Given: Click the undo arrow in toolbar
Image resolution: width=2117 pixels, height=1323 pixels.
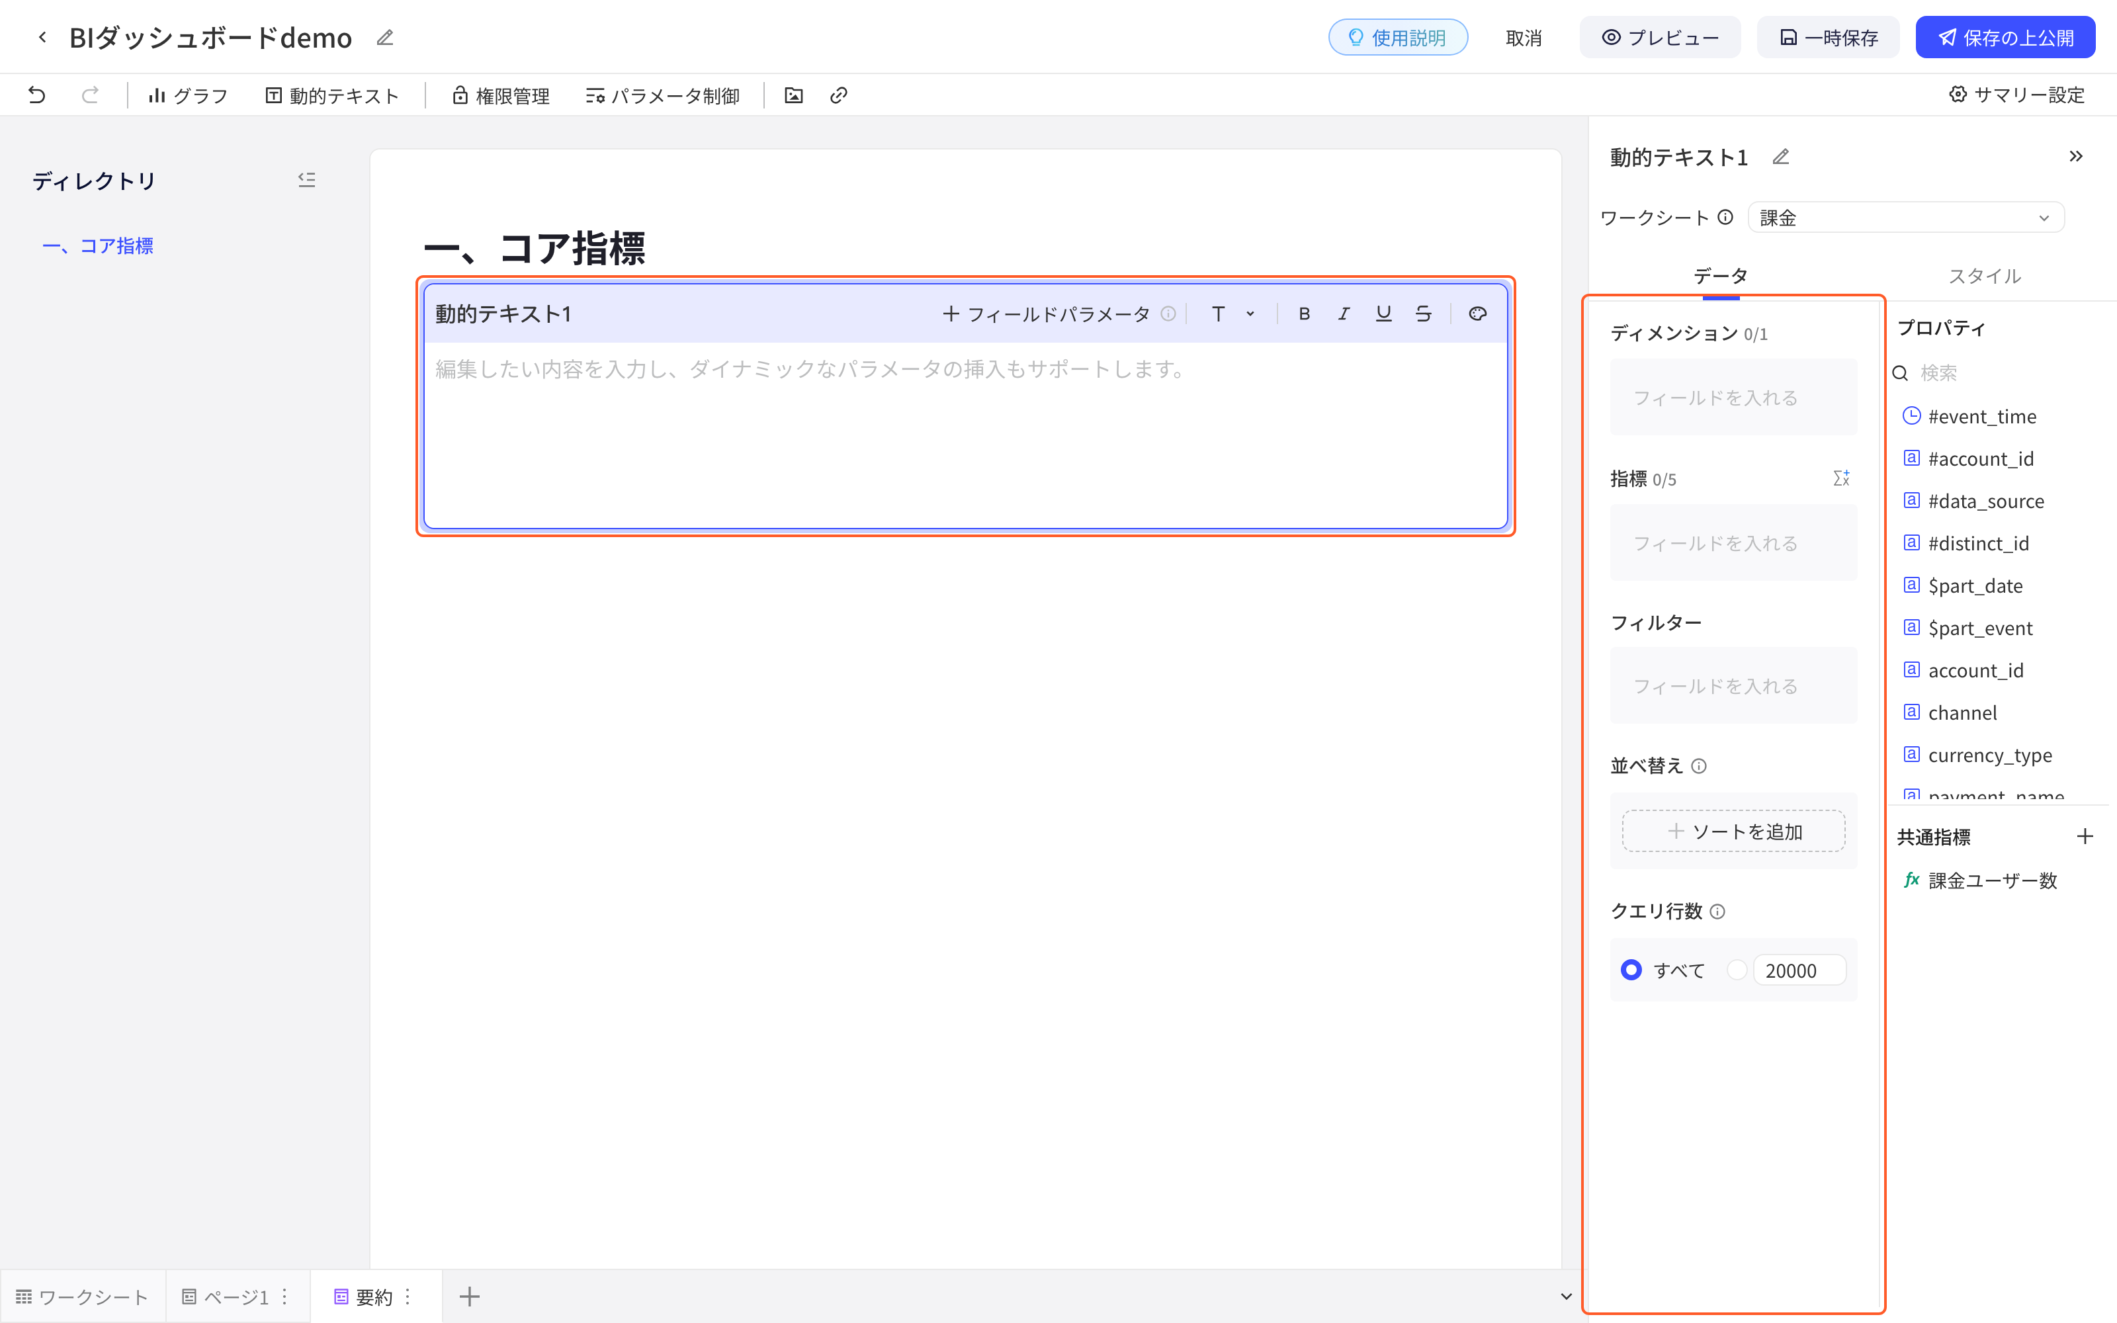Looking at the screenshot, I should 37,95.
